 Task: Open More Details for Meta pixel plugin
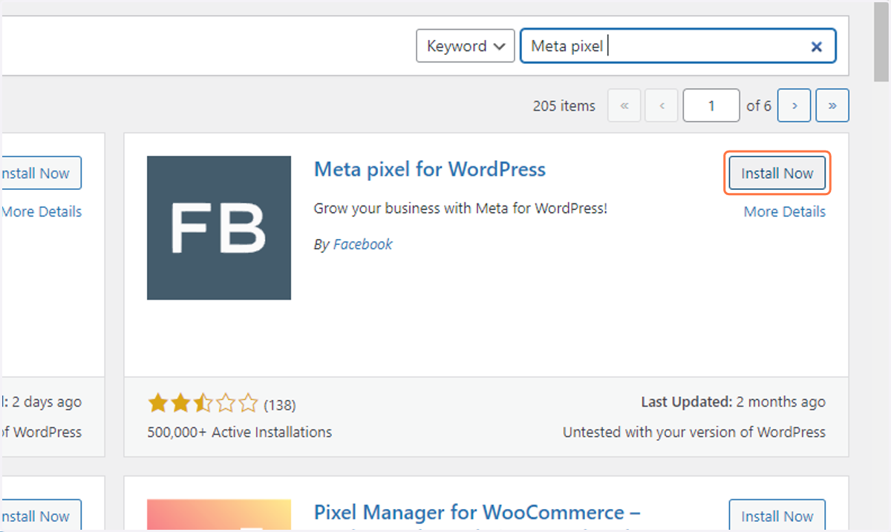tap(785, 211)
